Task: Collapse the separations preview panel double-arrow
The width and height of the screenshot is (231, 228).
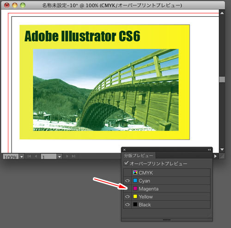Action: click(209, 150)
